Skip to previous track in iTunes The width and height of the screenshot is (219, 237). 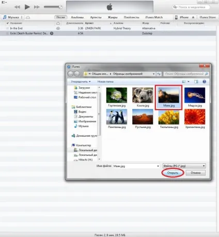17,7
